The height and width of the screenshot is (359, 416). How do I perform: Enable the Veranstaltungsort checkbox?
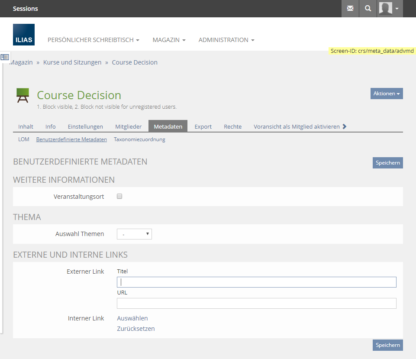[120, 196]
